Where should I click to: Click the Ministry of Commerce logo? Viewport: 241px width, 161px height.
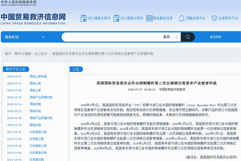pos(19,3)
